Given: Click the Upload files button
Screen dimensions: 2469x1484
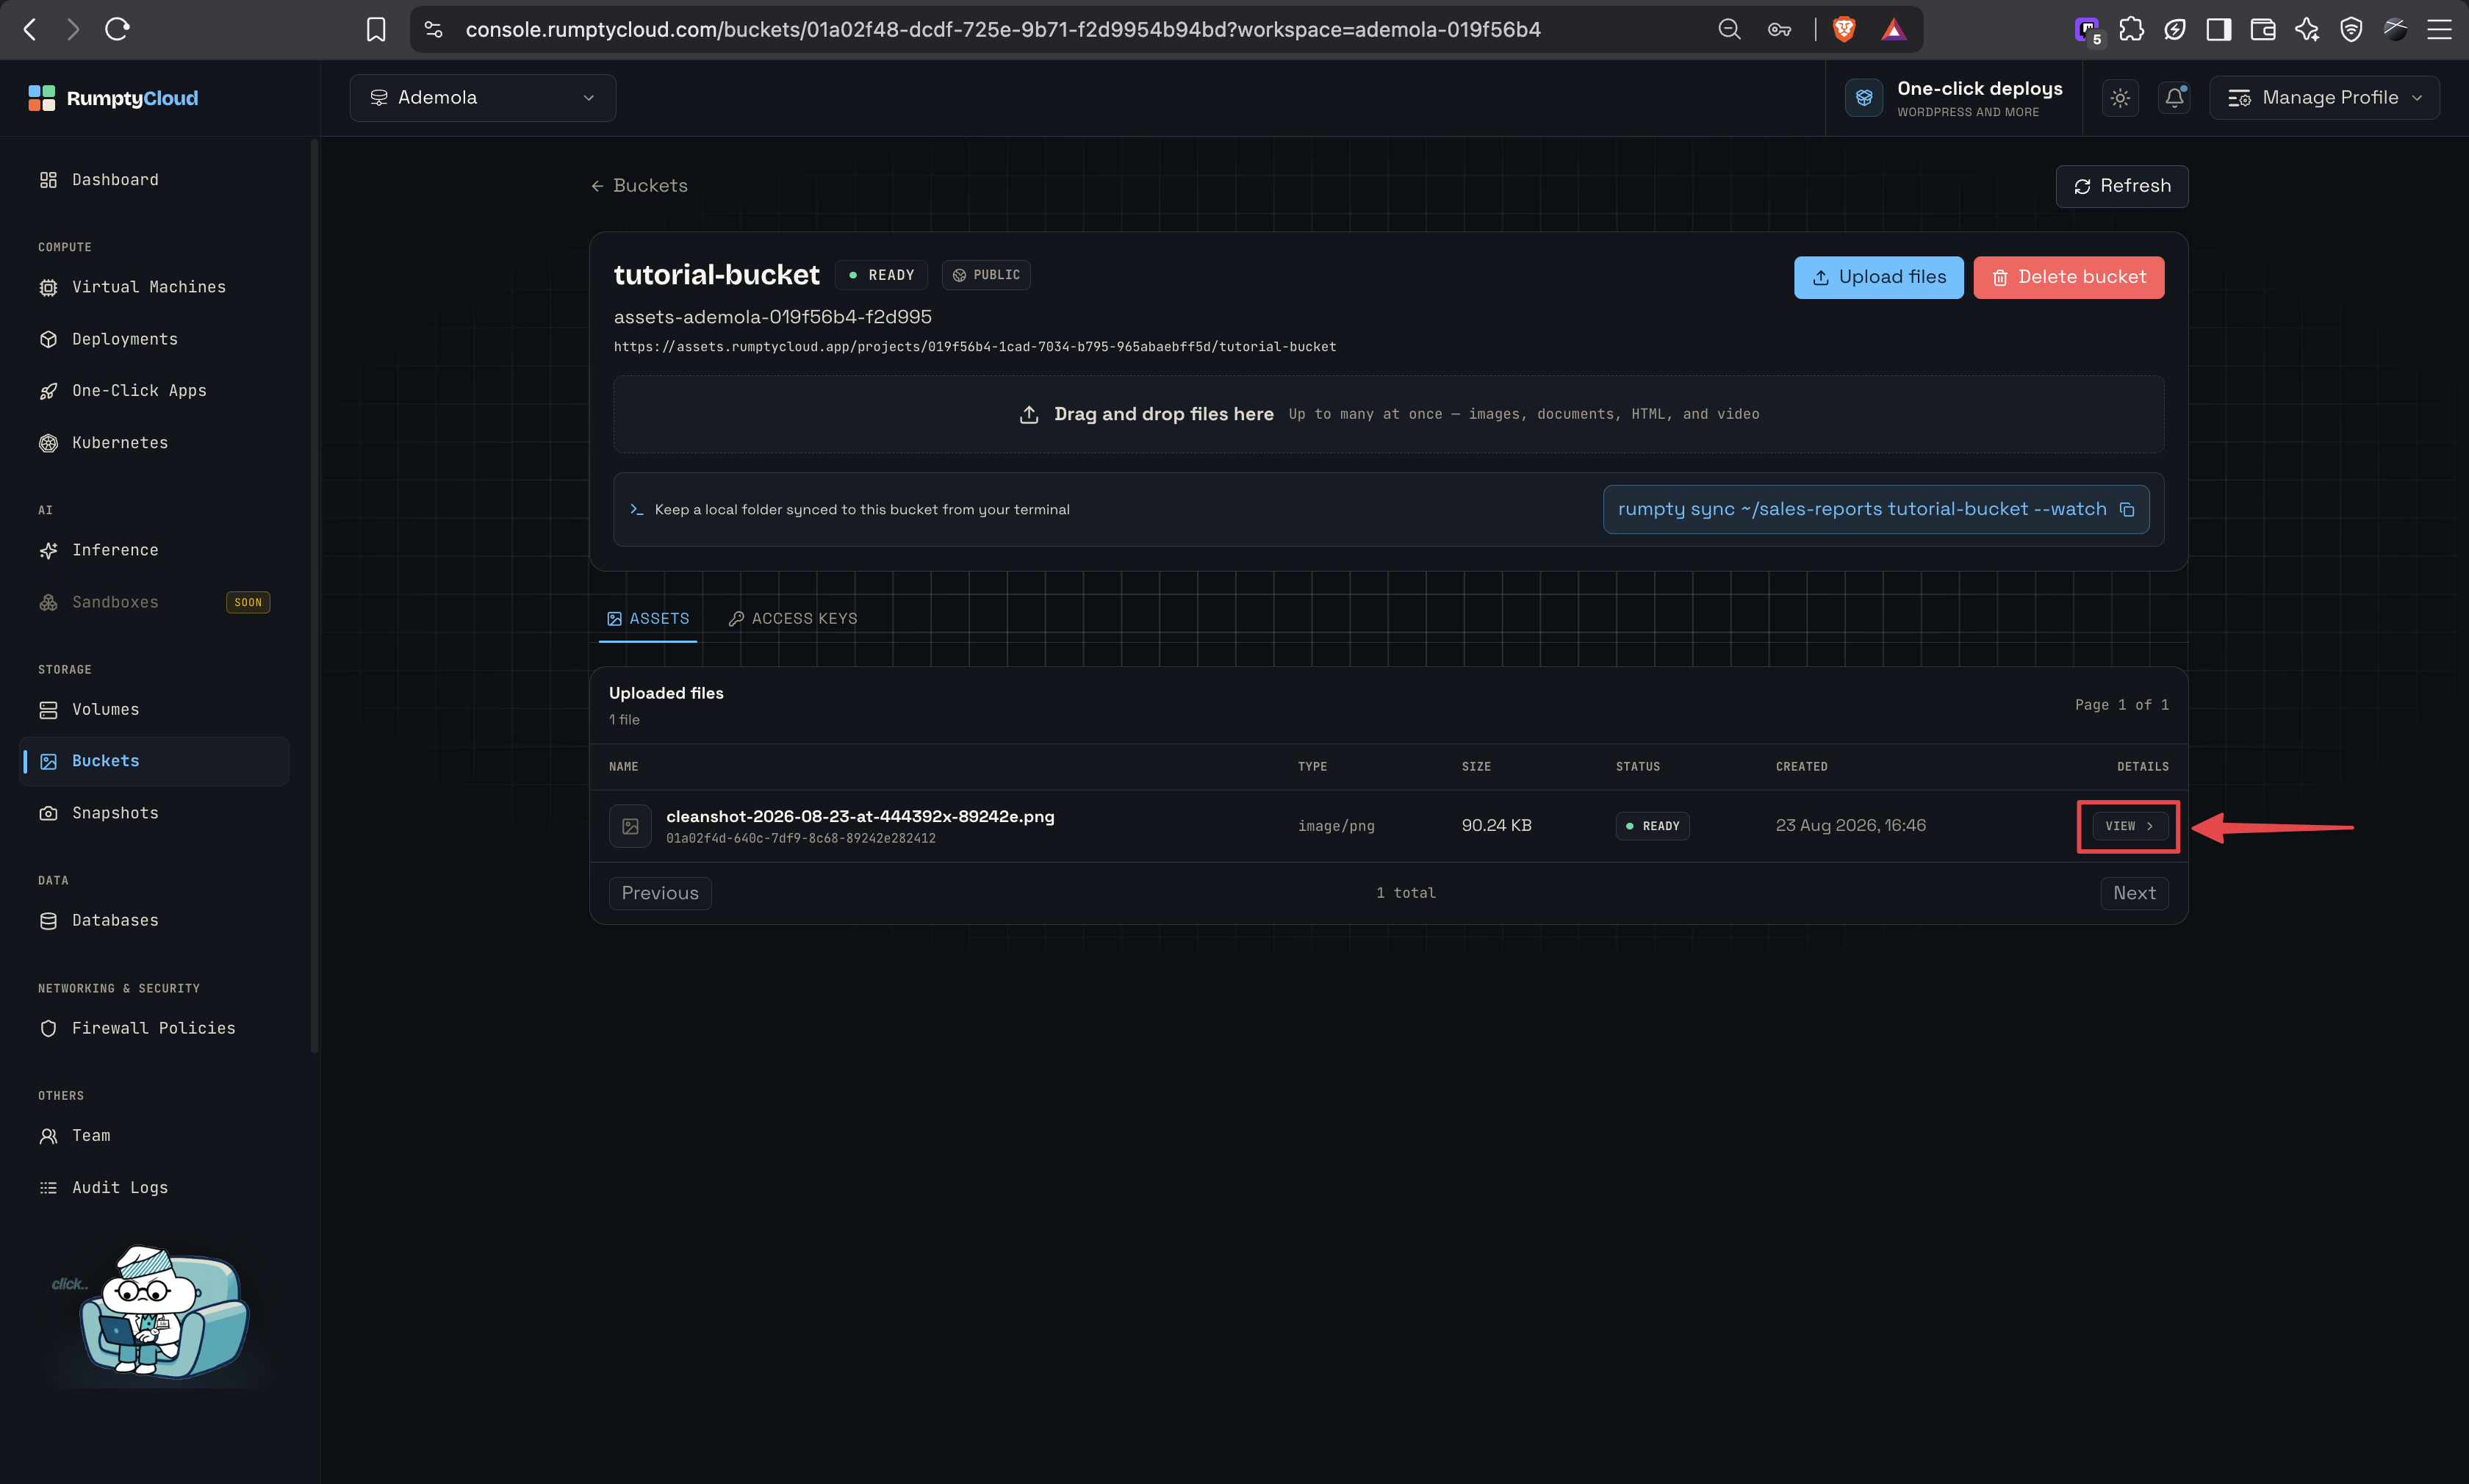Looking at the screenshot, I should pyautogui.click(x=1878, y=277).
